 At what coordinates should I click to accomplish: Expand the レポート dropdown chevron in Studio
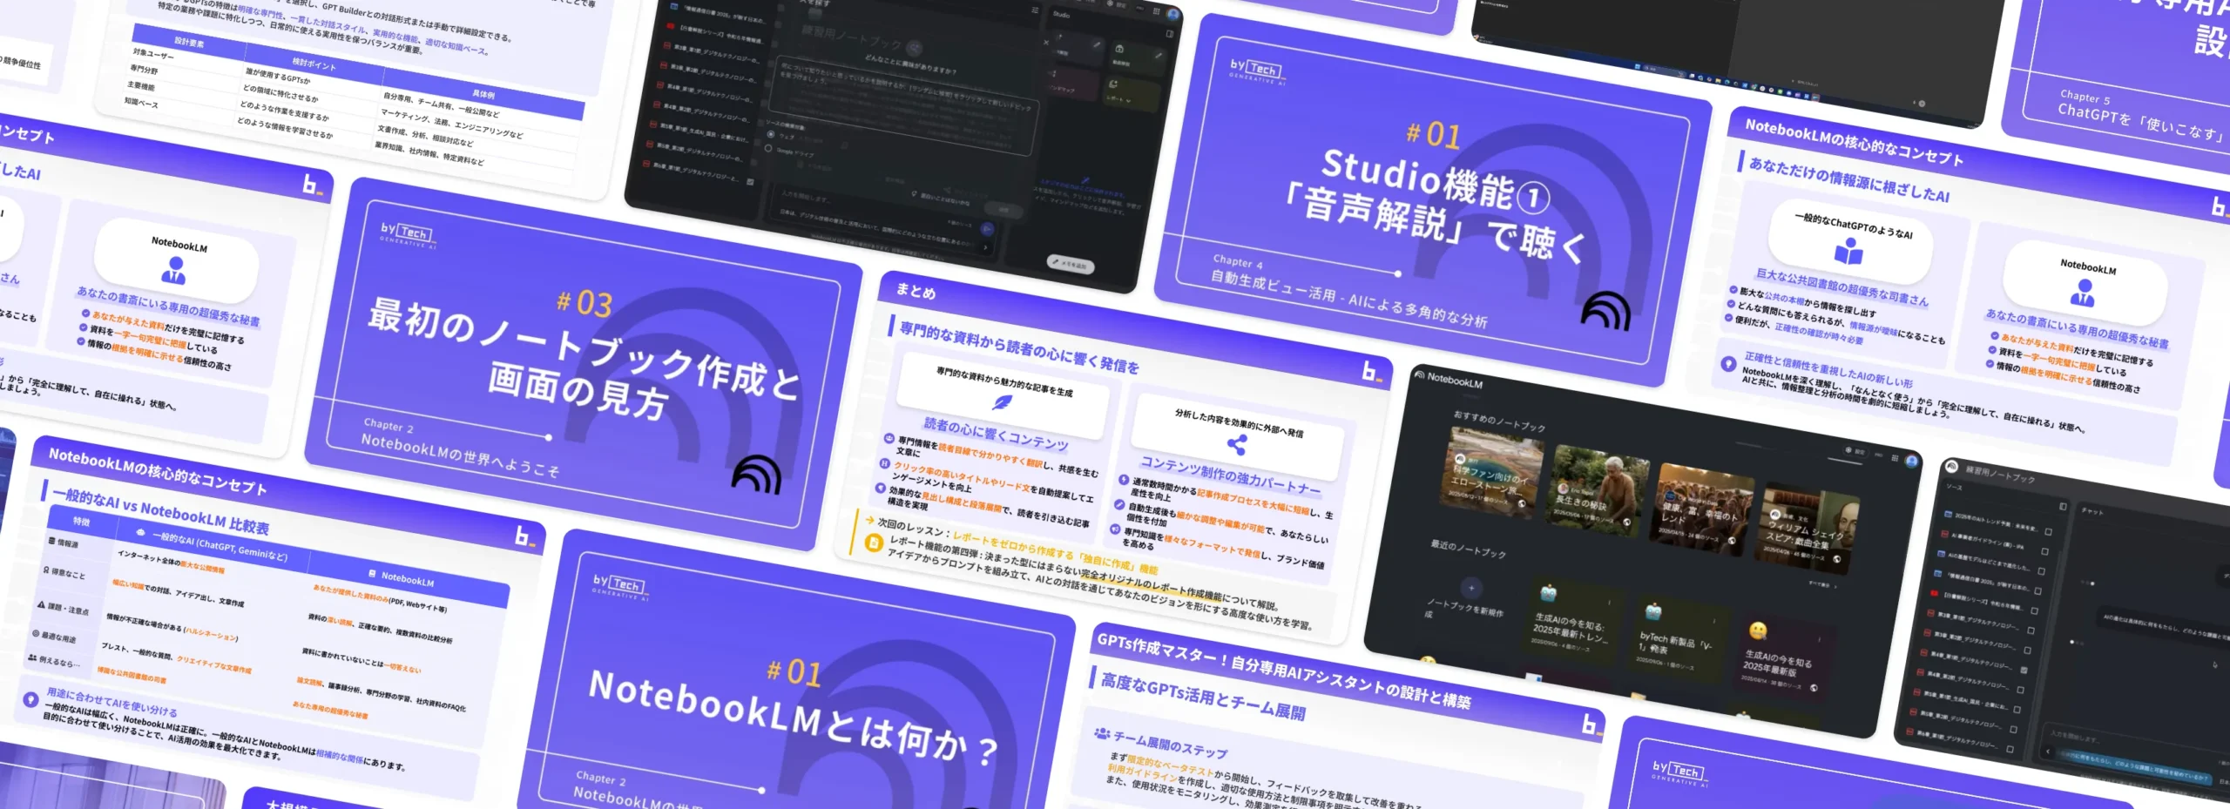[1129, 100]
